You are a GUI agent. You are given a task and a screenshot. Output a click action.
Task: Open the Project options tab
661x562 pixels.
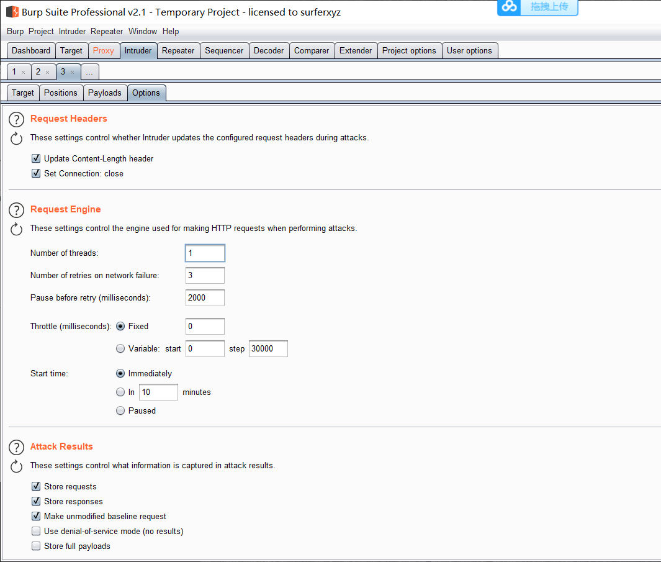(410, 51)
